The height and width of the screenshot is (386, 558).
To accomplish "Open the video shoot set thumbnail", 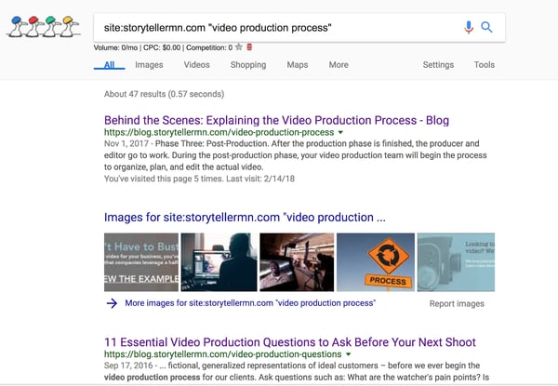I will tap(297, 262).
